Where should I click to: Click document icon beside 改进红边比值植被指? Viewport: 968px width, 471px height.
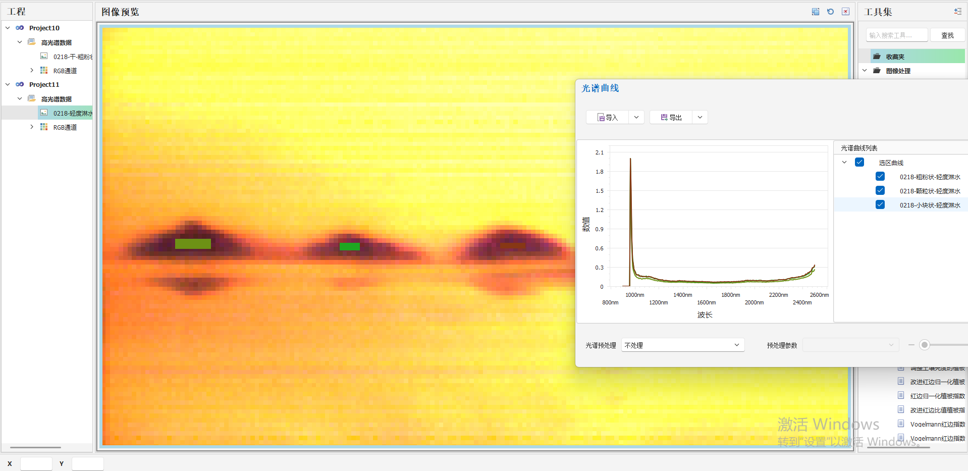pos(901,409)
